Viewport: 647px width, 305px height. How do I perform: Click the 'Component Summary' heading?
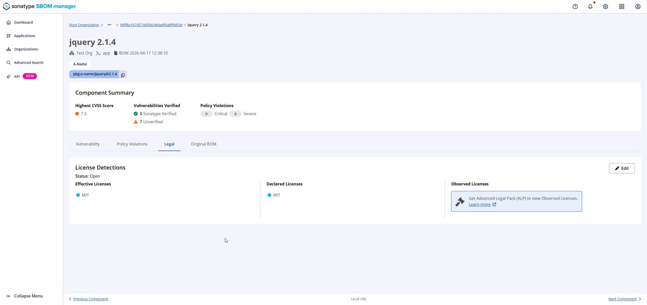tap(105, 93)
